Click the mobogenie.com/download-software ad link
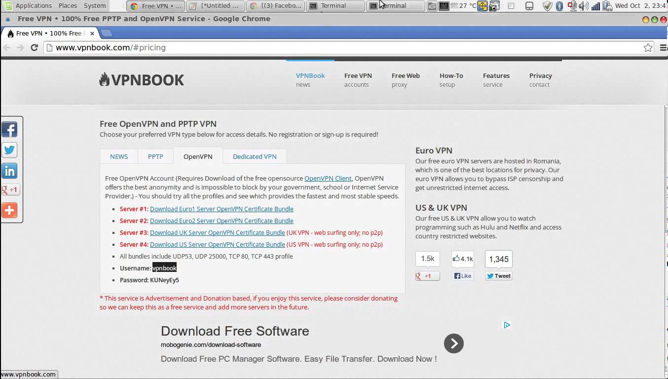 point(211,345)
